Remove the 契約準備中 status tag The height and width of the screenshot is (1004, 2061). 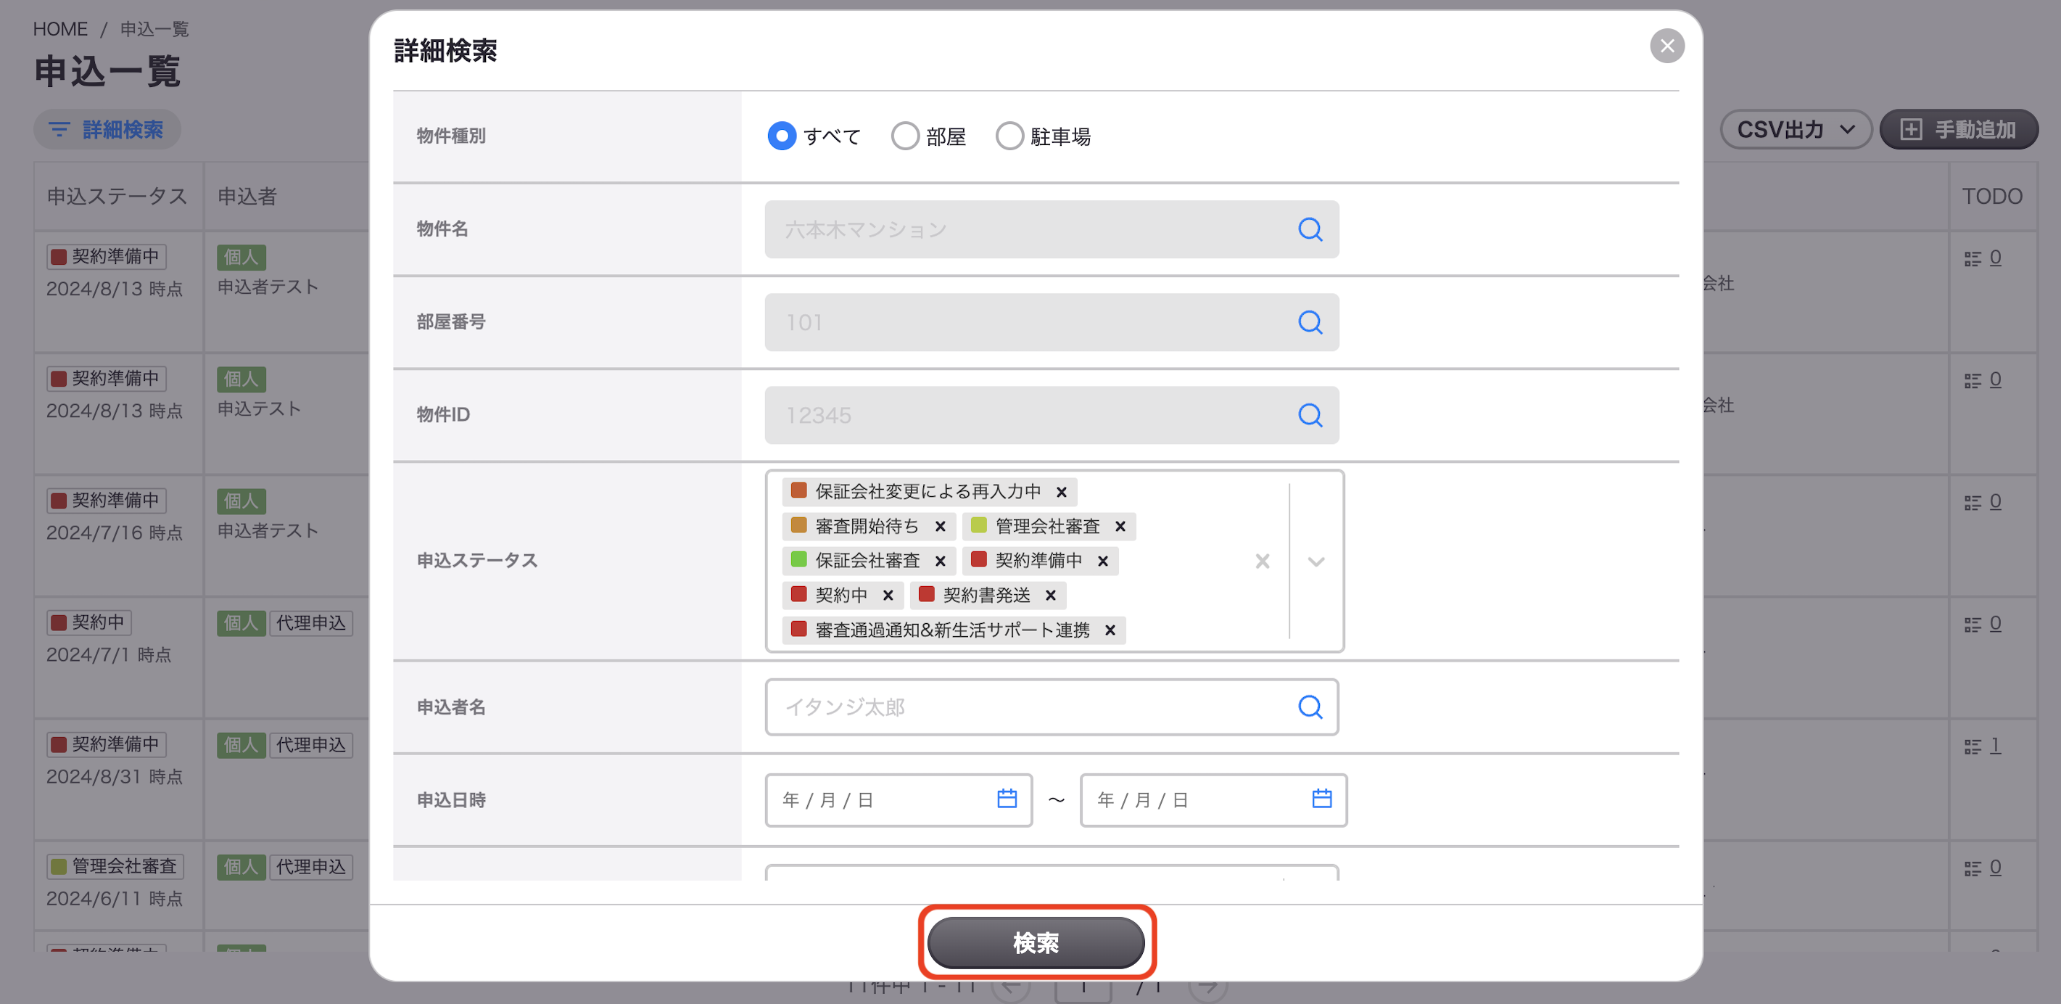coord(1102,561)
